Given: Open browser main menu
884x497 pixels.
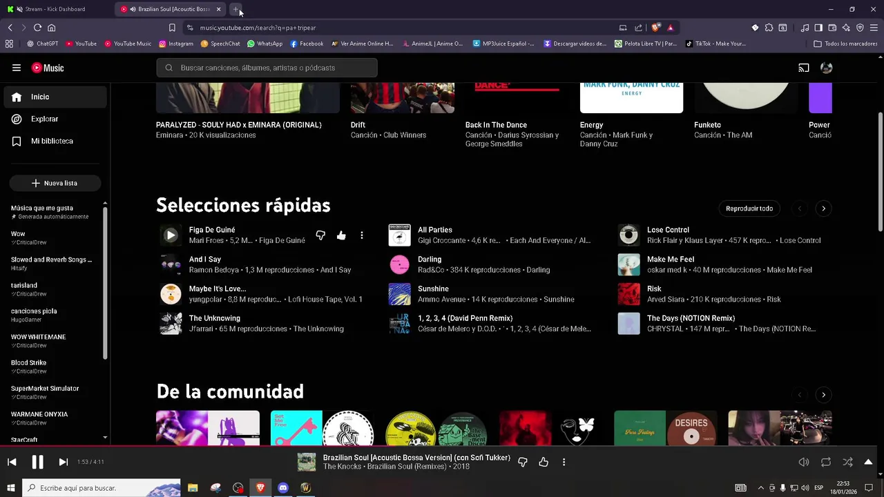Looking at the screenshot, I should coord(874,28).
